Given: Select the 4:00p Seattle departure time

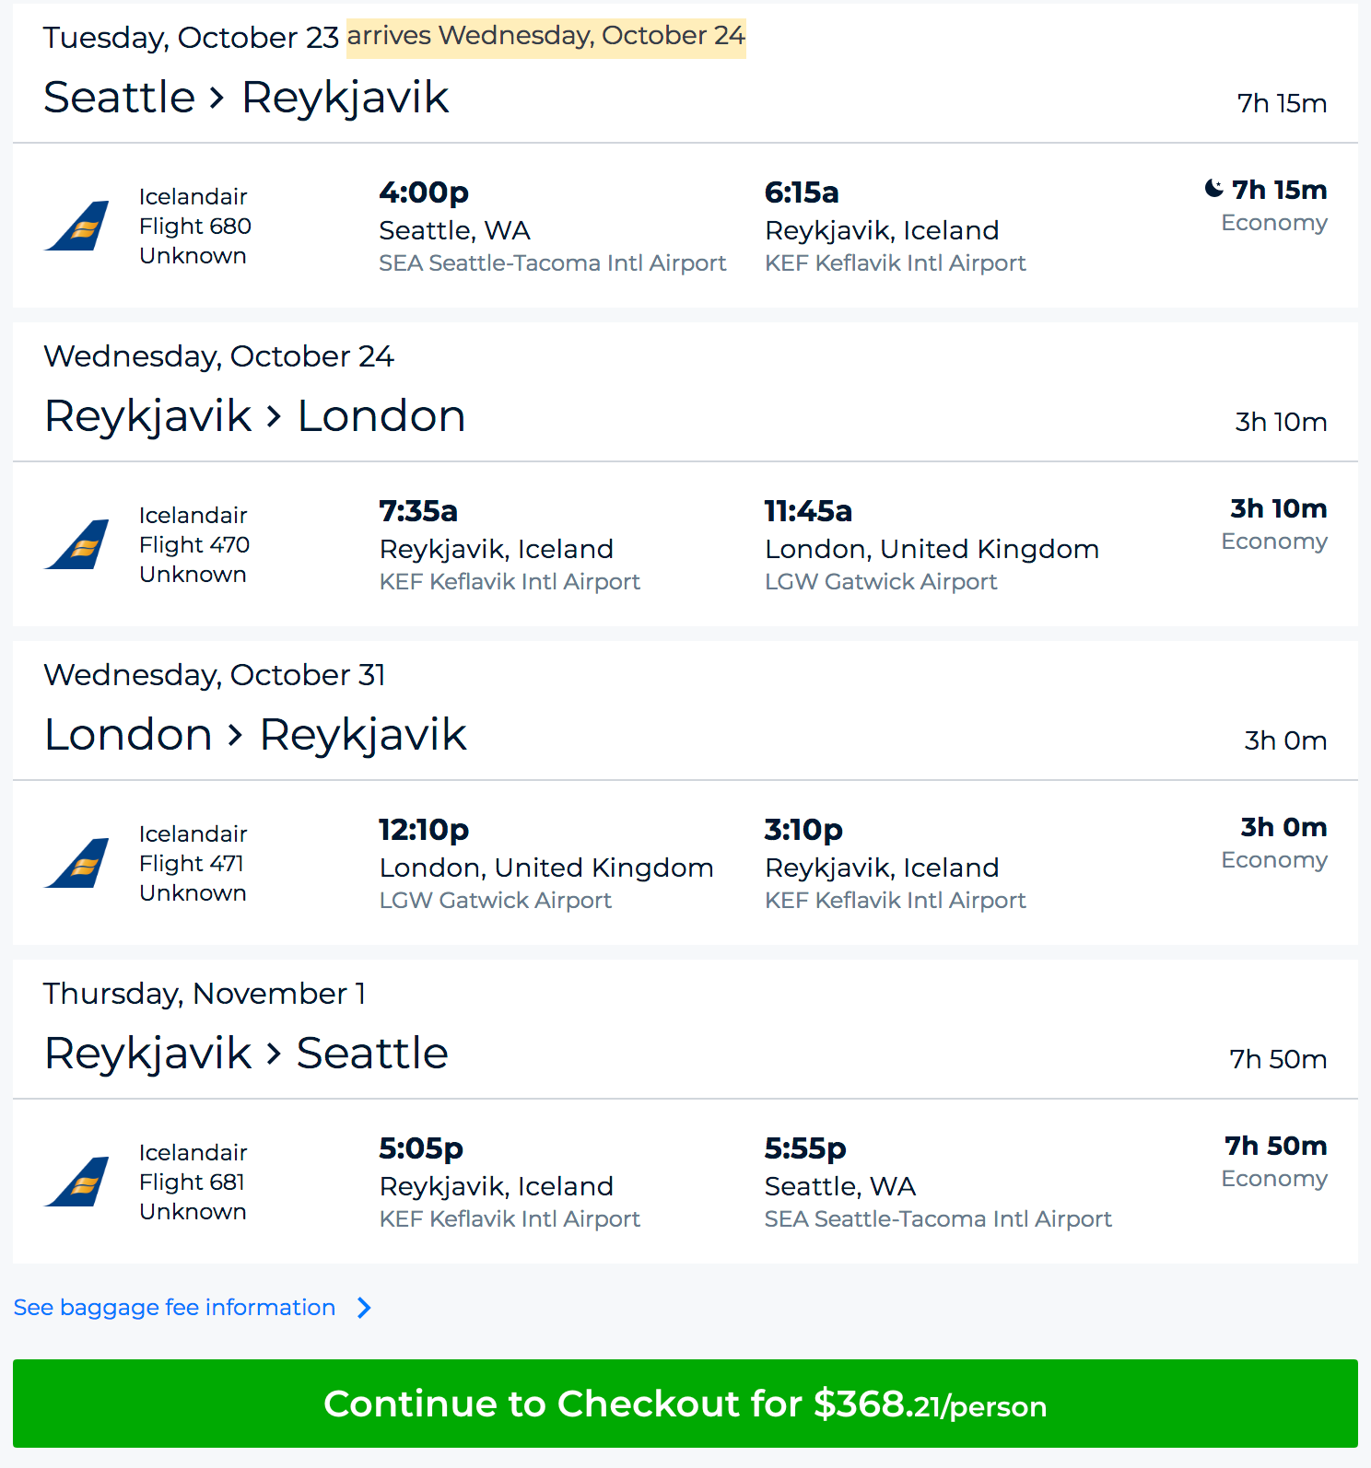Looking at the screenshot, I should 424,192.
